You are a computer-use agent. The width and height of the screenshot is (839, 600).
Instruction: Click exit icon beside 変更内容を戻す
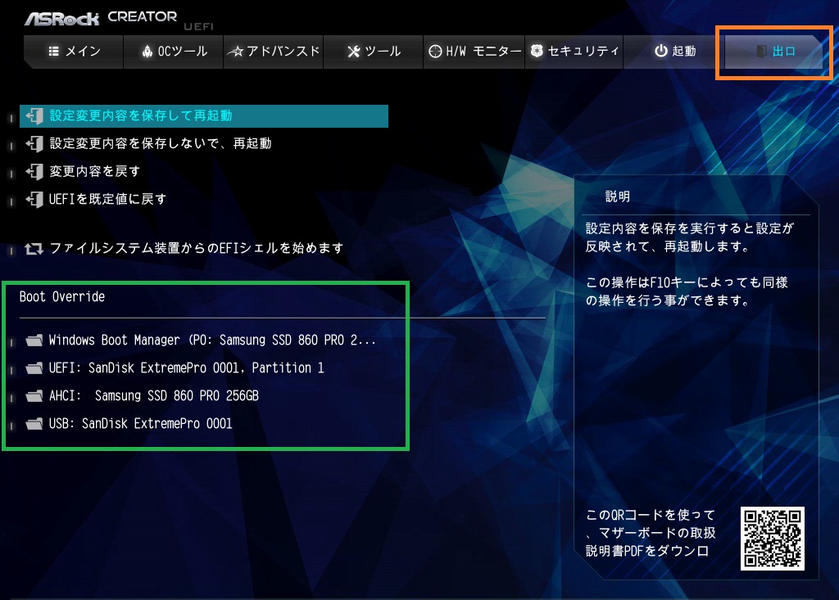pos(34,172)
